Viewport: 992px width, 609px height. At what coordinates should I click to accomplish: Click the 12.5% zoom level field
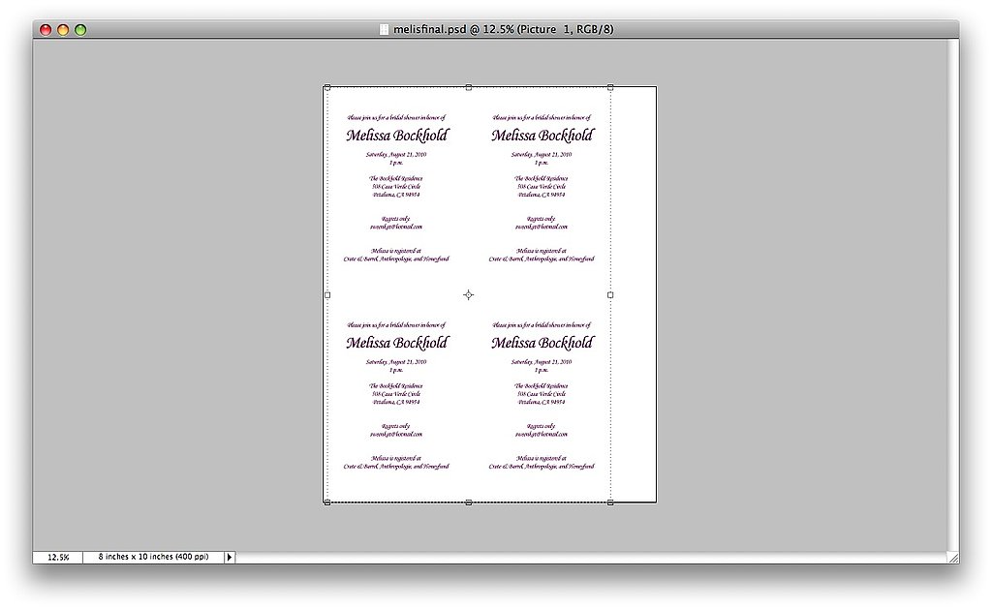coord(58,558)
